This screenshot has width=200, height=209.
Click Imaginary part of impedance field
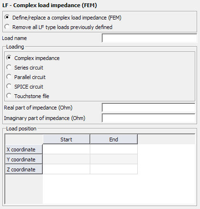click(148, 118)
